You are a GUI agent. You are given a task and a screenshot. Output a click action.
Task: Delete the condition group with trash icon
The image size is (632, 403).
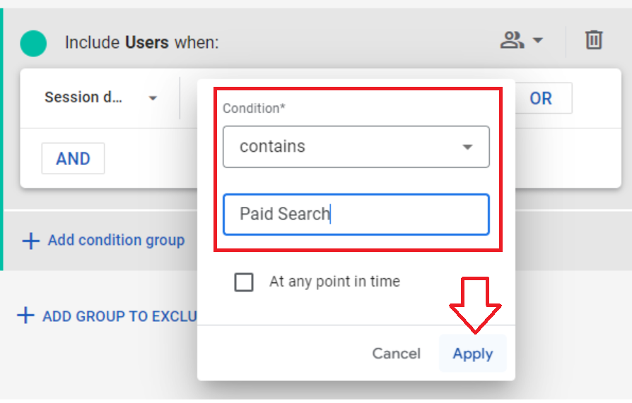pos(594,40)
